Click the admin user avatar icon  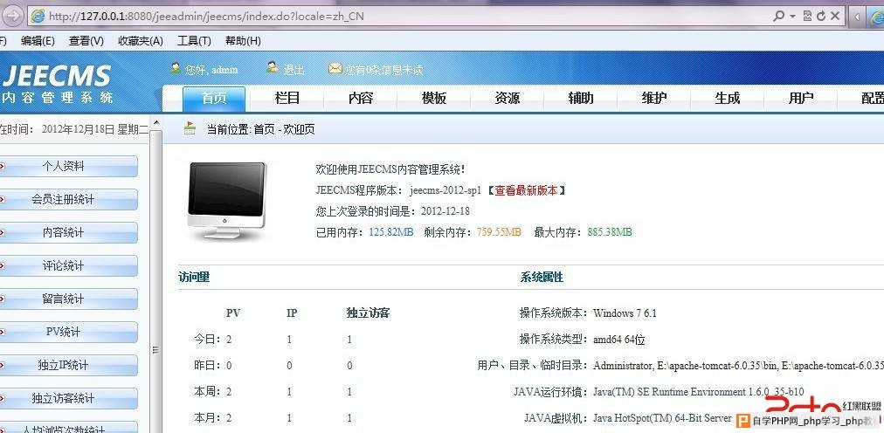(176, 68)
